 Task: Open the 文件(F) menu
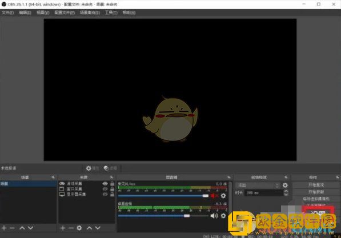coord(8,13)
